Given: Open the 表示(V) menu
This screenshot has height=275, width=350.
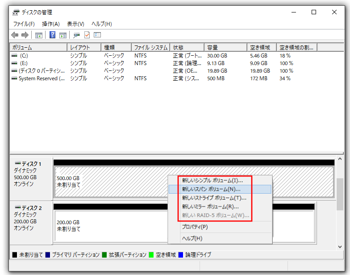Looking at the screenshot, I should point(75,24).
